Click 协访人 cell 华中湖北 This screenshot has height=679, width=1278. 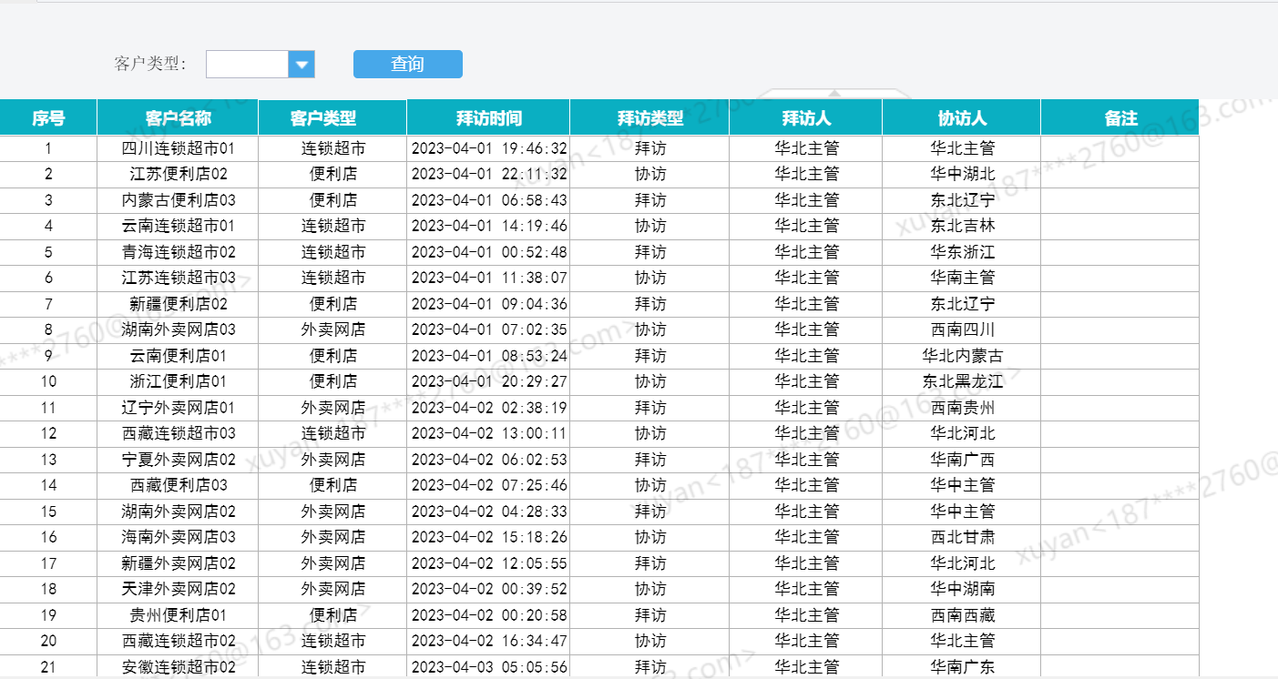tap(962, 174)
